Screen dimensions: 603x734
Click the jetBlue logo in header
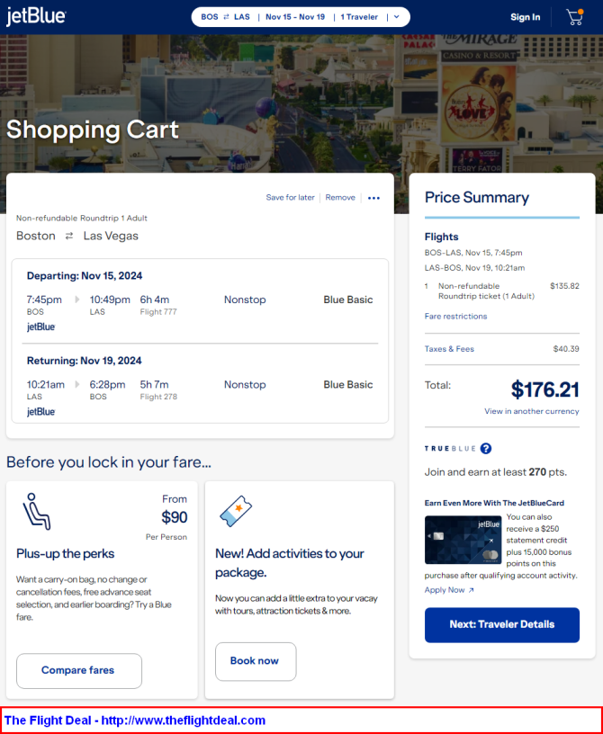(36, 16)
